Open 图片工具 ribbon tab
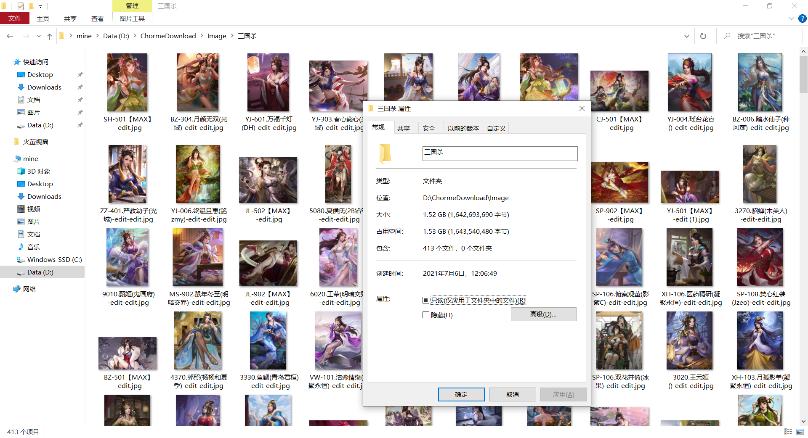808x438 pixels. (132, 18)
